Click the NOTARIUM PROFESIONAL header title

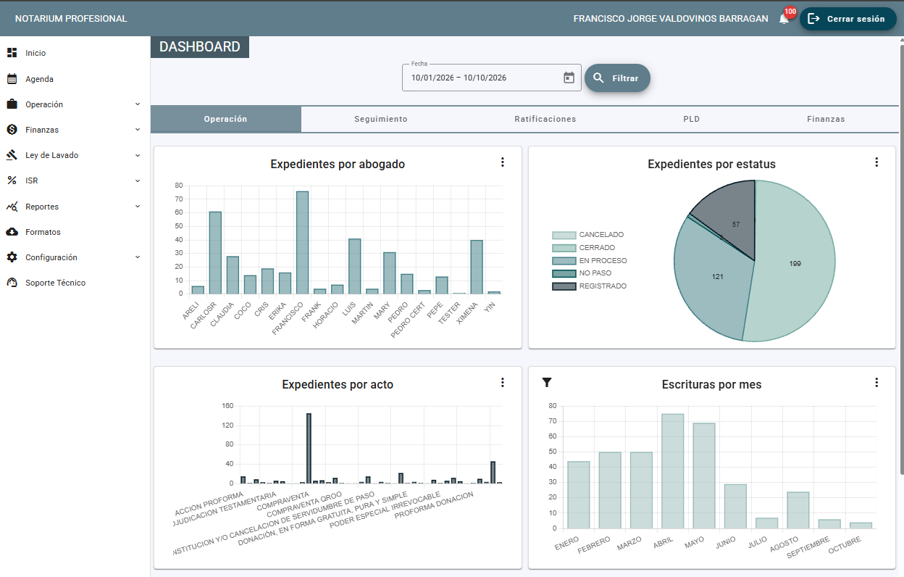click(71, 19)
